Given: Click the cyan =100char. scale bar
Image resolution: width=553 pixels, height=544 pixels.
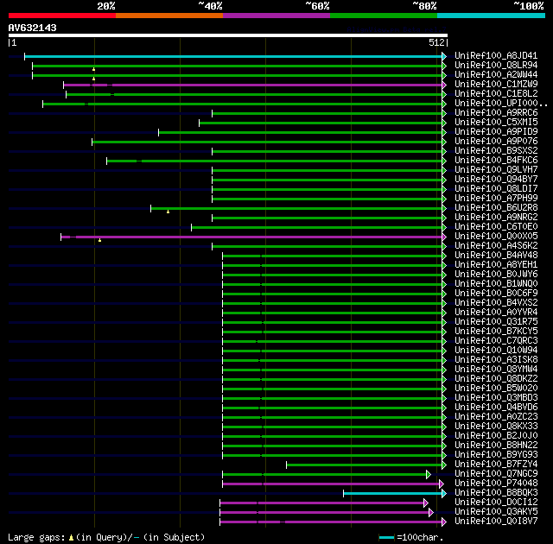Looking at the screenshot, I should point(386,538).
